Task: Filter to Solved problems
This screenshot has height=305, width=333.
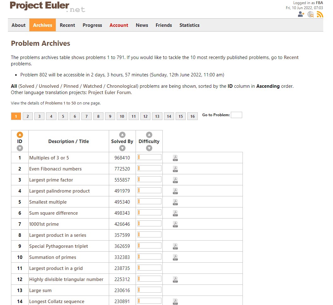Action: click(x=27, y=86)
